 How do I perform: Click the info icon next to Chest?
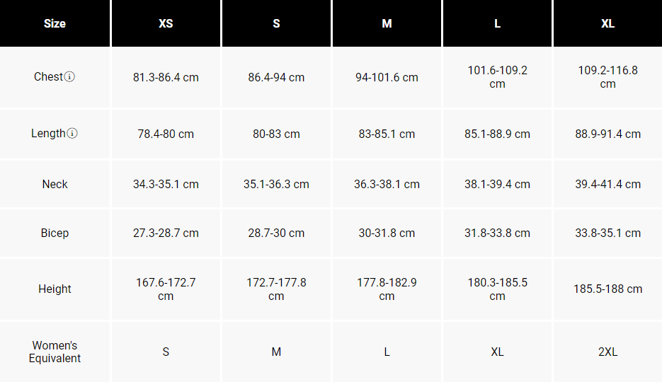(x=69, y=76)
